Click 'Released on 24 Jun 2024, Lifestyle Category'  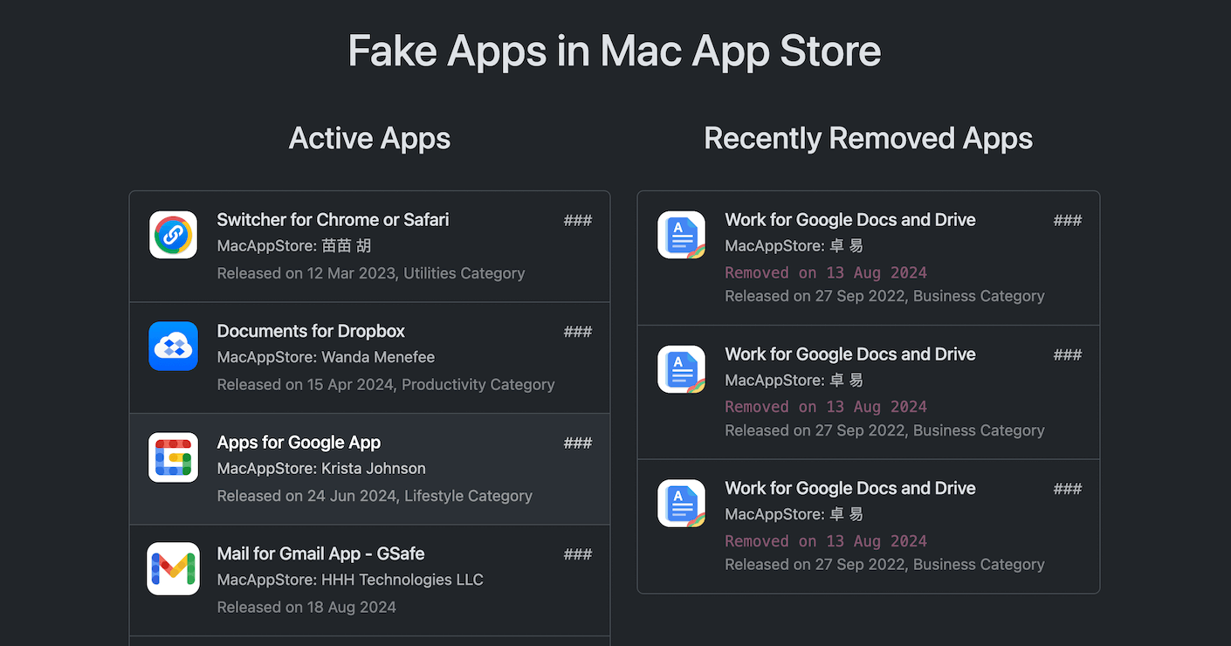[x=375, y=496]
